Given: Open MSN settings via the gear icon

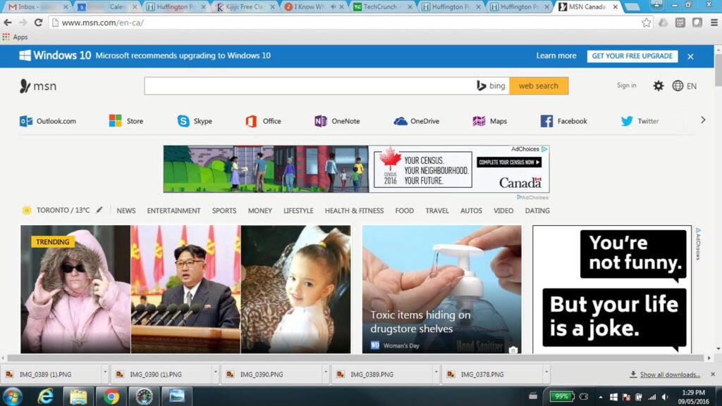Looking at the screenshot, I should (658, 85).
